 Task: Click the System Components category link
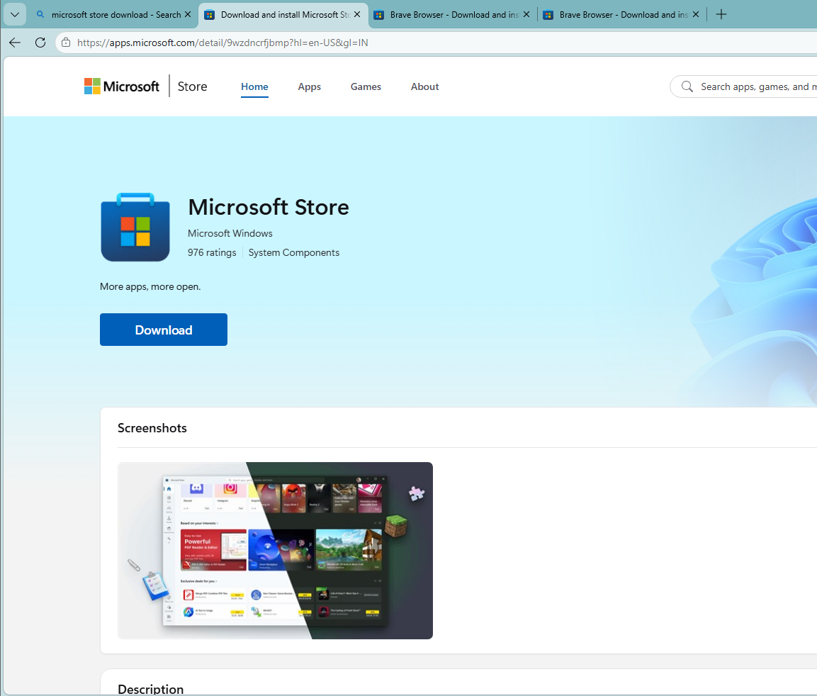(293, 252)
